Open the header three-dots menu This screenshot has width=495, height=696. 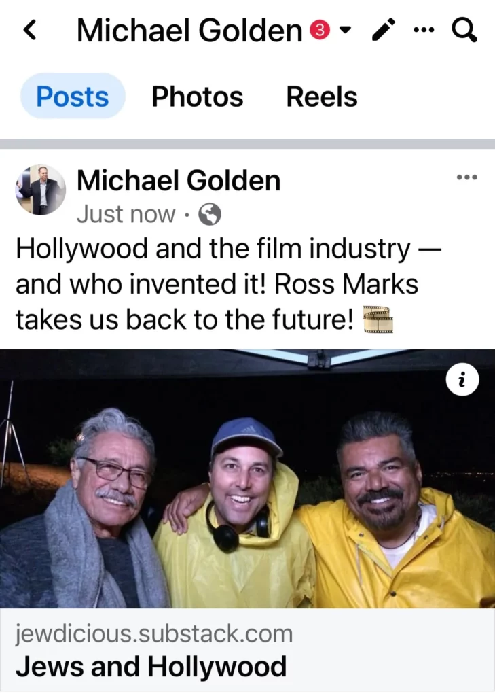click(x=423, y=31)
